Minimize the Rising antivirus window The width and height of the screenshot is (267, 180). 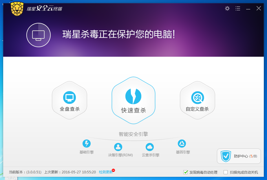point(248,9)
